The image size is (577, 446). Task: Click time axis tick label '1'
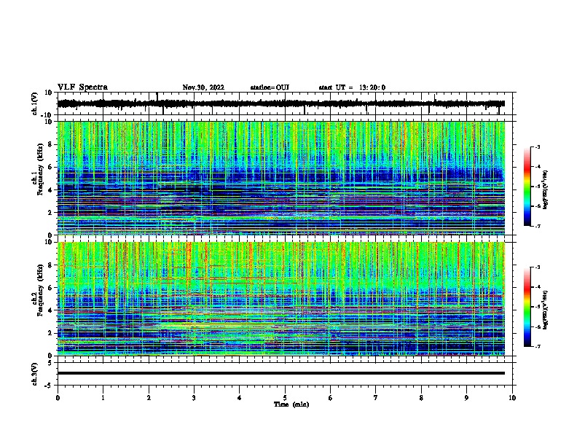coord(103,398)
